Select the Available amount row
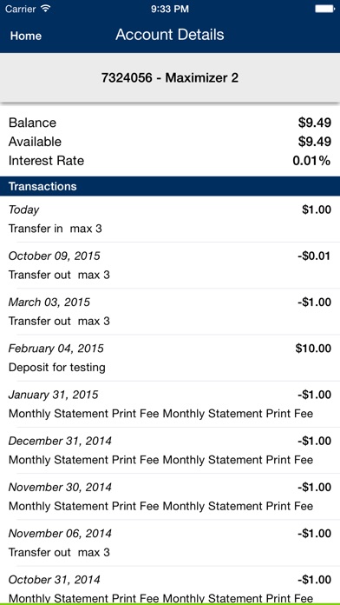This screenshot has height=605, width=340. 170,142
